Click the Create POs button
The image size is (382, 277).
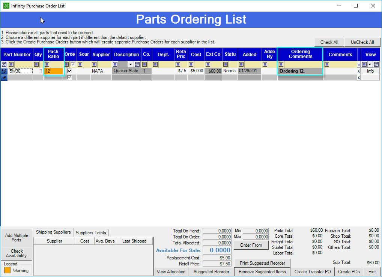point(349,272)
